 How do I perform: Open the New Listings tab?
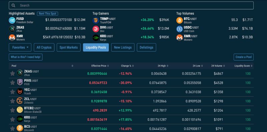coord(123,47)
